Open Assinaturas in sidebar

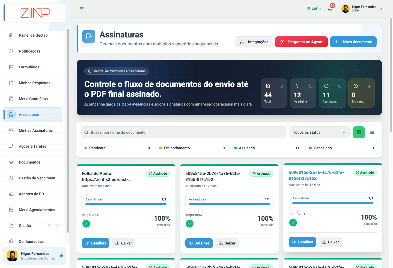33,115
